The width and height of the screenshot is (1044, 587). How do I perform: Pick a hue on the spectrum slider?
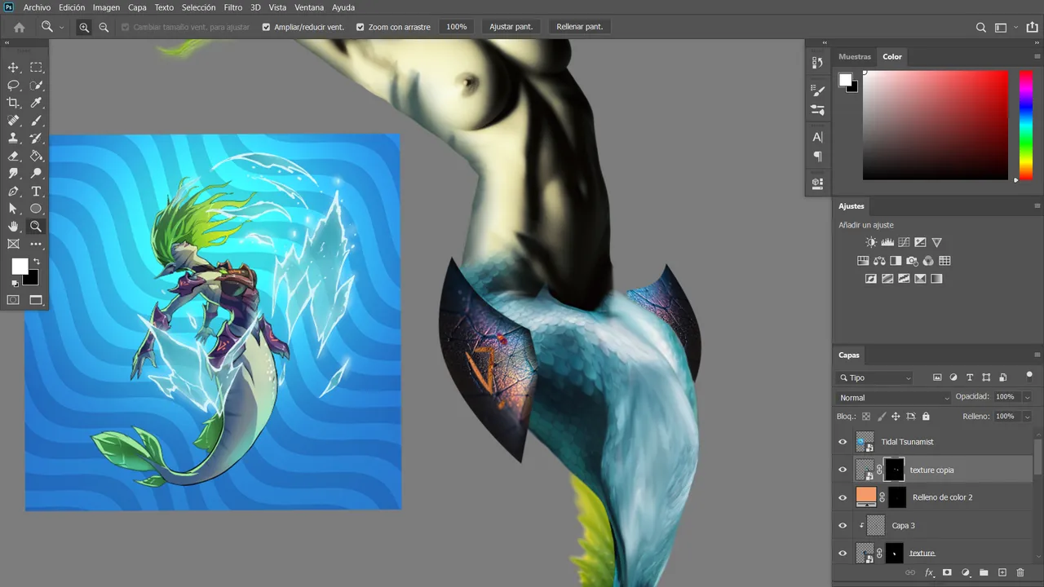pos(1026,125)
